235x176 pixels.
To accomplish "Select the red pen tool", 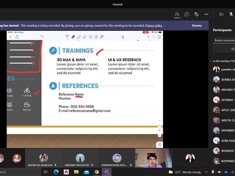I will click(73, 37).
